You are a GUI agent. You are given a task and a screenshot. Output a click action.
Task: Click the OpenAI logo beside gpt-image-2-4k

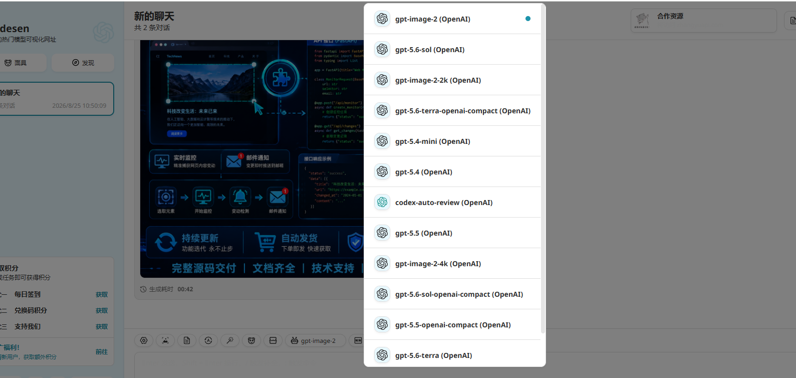pos(382,263)
